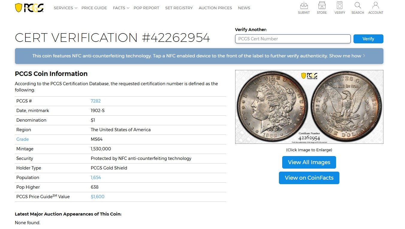
Task: Click the TrueView logo on coin image
Action: [x=309, y=76]
